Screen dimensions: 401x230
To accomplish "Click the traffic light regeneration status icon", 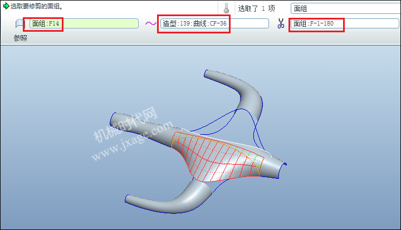I will (226, 8).
